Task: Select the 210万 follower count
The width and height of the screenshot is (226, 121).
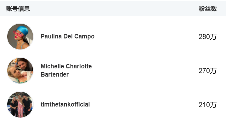Action: point(207,105)
